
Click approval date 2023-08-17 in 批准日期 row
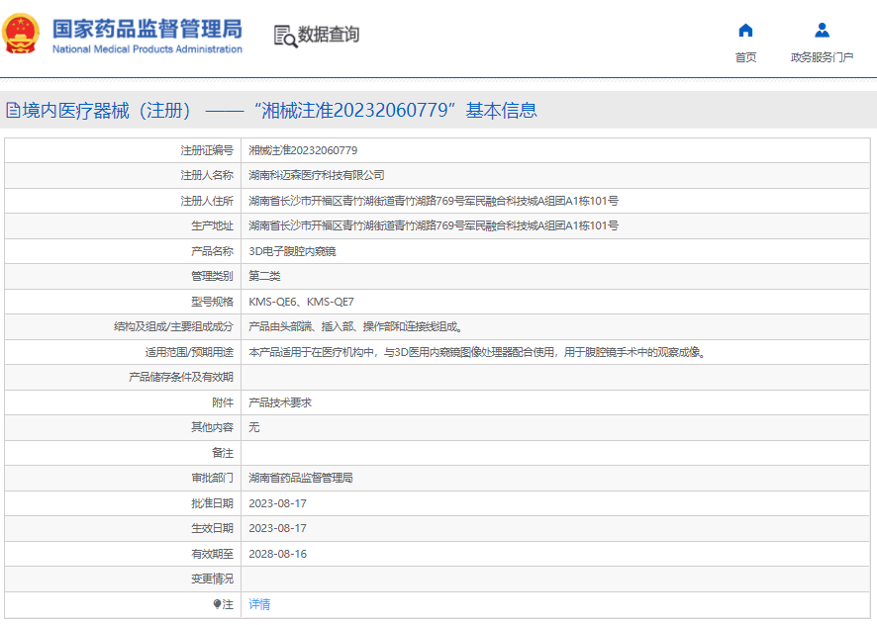[x=278, y=503]
